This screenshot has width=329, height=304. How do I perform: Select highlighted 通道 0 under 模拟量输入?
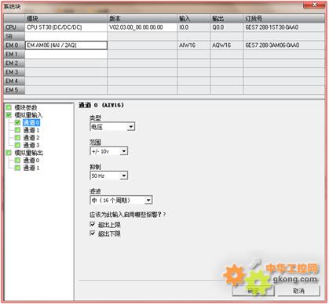31,122
